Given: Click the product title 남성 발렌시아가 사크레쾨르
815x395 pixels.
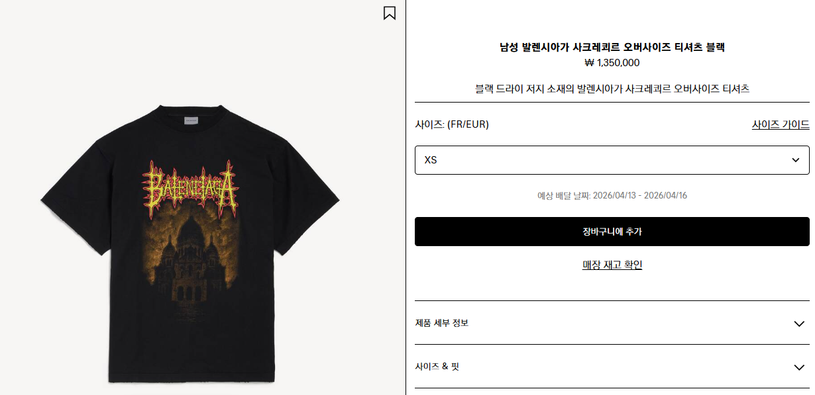Looking at the screenshot, I should click(612, 47).
